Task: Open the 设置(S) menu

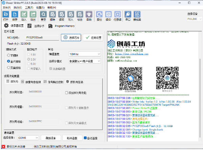Action: (x=40, y=8)
